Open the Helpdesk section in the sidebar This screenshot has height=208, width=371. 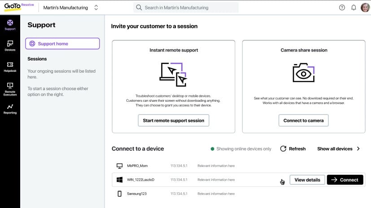pos(10,67)
